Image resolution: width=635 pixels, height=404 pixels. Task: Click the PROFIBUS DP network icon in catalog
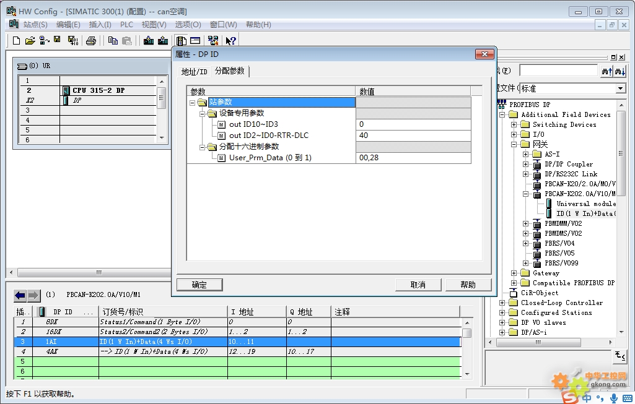coord(502,104)
